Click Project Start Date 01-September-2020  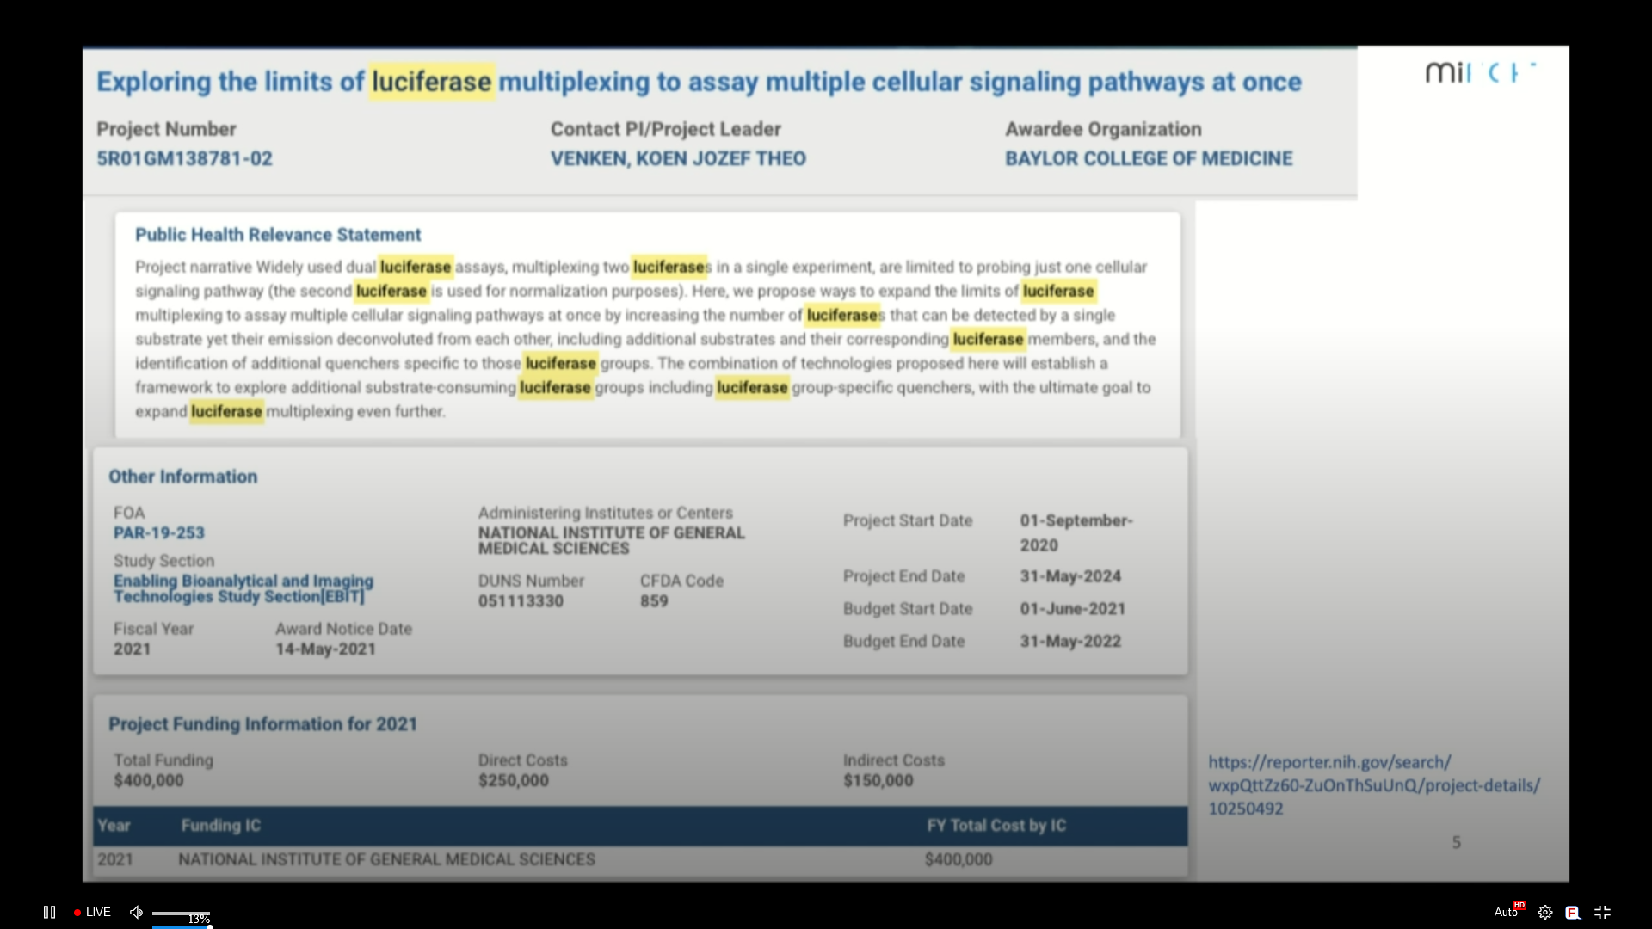(1076, 532)
